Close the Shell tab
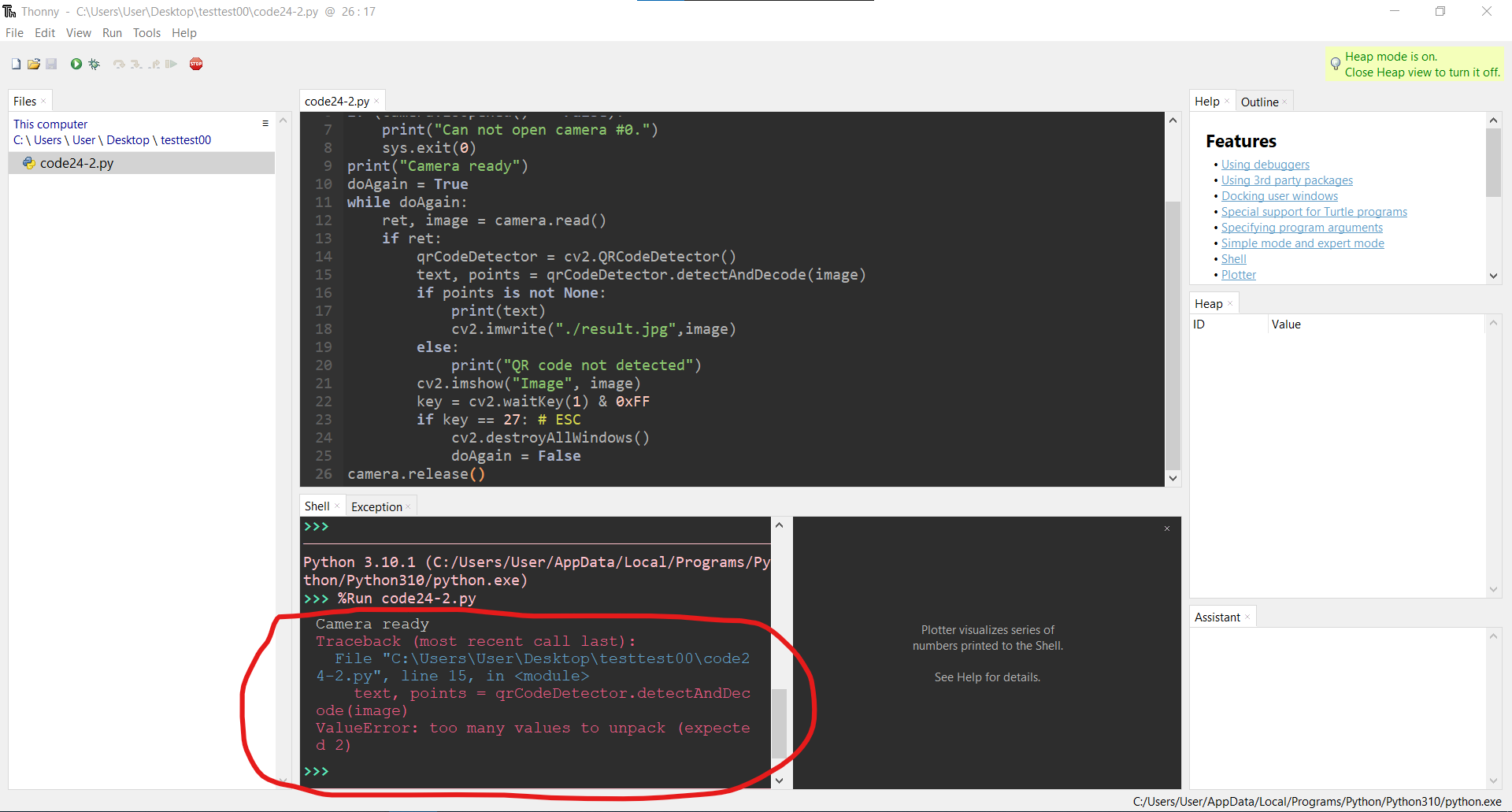The height and width of the screenshot is (812, 1512). pyautogui.click(x=337, y=506)
